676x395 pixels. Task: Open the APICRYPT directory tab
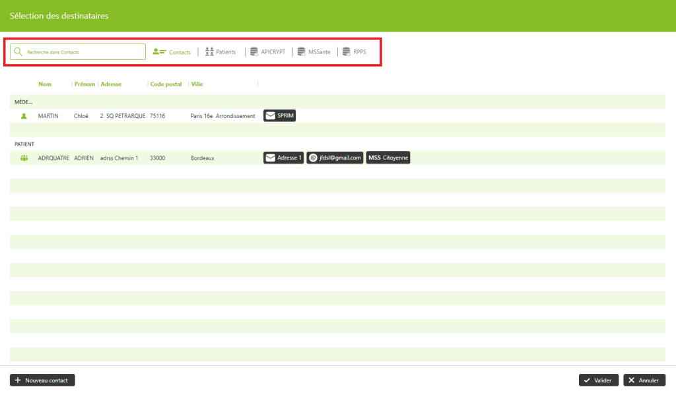tap(267, 52)
